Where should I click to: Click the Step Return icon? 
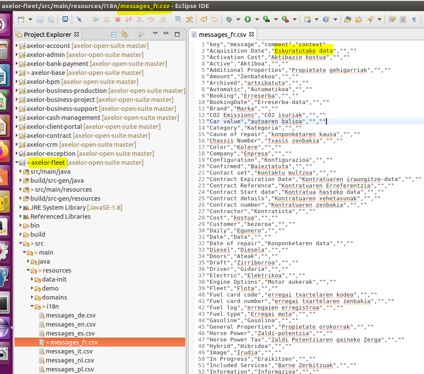pos(163,20)
